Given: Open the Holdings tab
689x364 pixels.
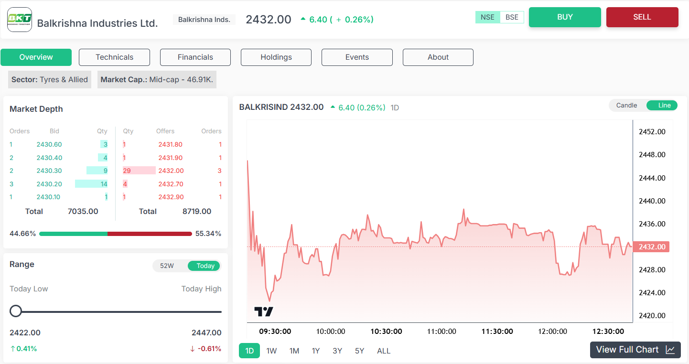Looking at the screenshot, I should 276,57.
